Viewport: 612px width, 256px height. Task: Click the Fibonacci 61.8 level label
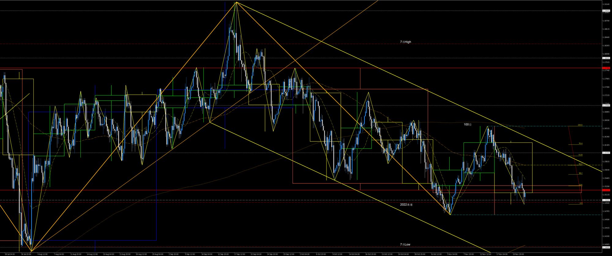click(x=580, y=155)
